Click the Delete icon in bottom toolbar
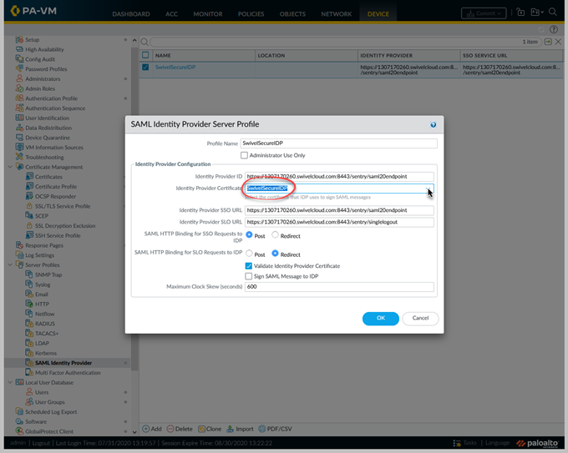Viewport: 568px width, 453px height. pyautogui.click(x=170, y=429)
